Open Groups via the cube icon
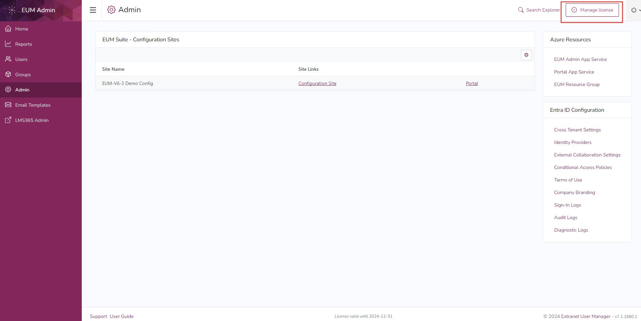 pyautogui.click(x=8, y=74)
